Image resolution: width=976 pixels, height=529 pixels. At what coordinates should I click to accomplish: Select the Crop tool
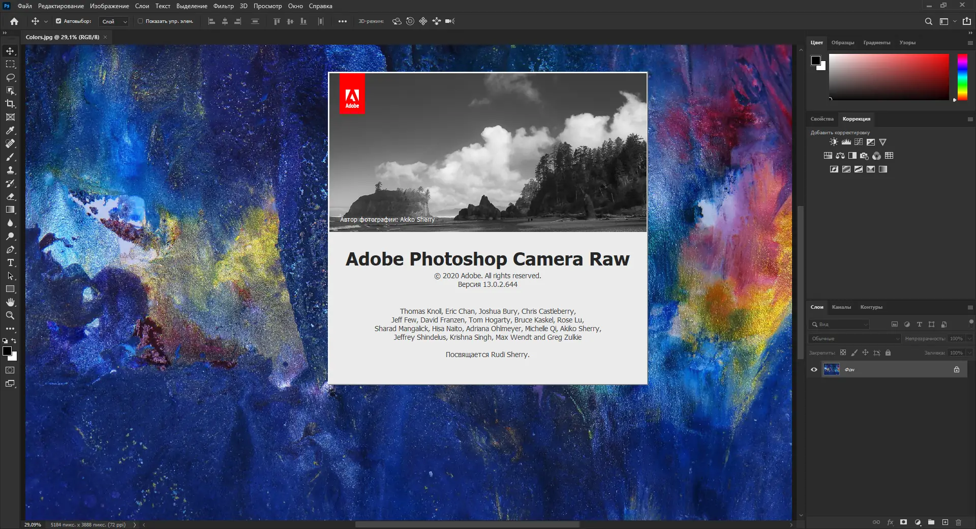tap(10, 104)
